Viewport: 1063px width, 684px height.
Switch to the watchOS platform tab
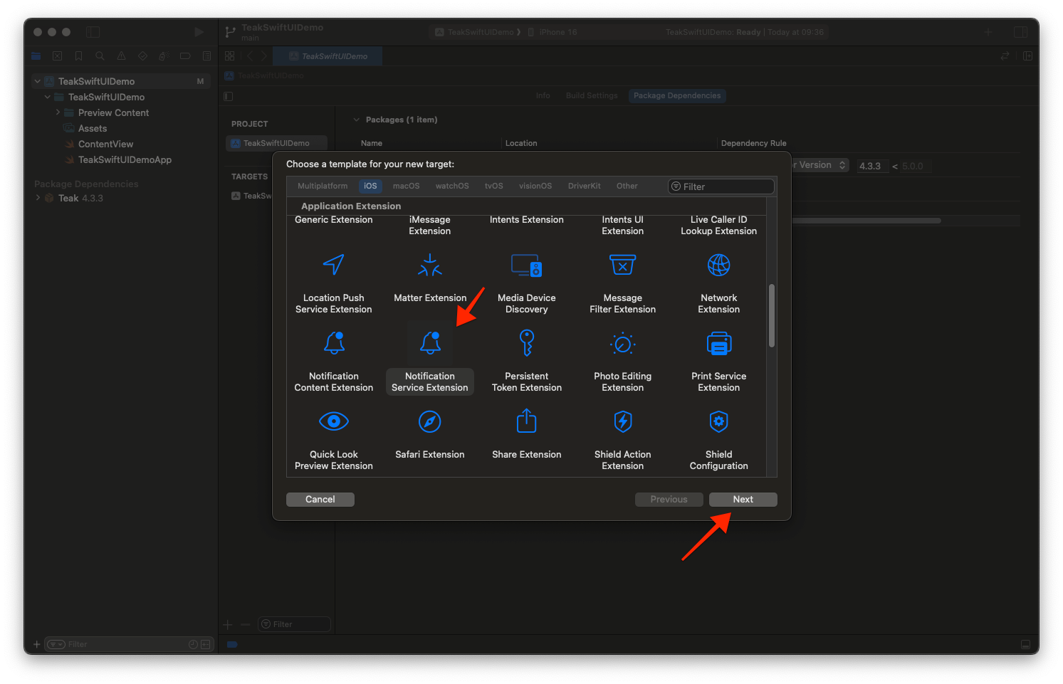point(452,186)
